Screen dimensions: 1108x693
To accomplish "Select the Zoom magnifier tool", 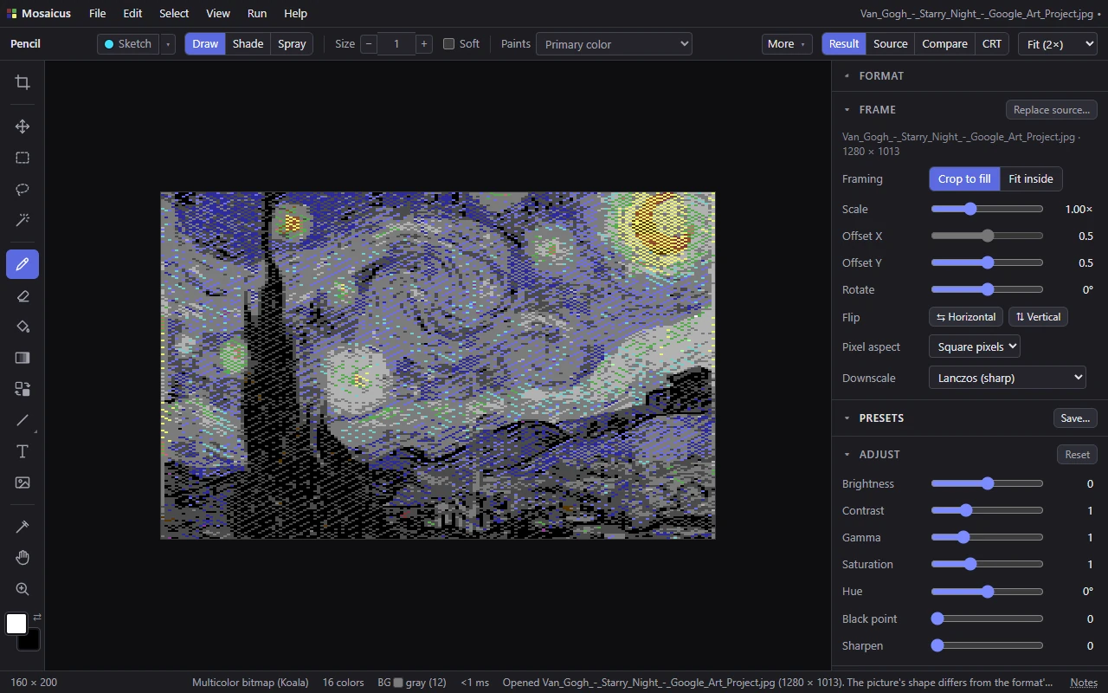I will pyautogui.click(x=23, y=589).
